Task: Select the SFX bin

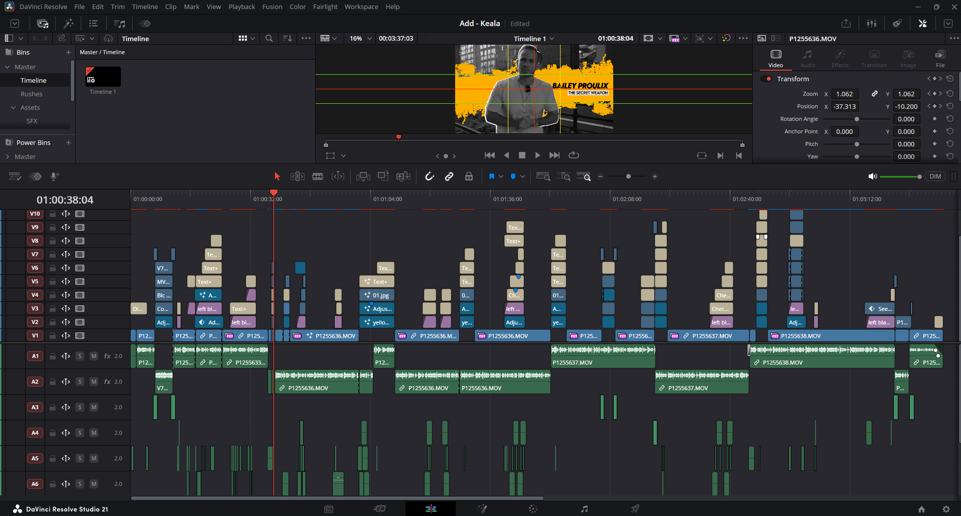Action: tap(32, 121)
